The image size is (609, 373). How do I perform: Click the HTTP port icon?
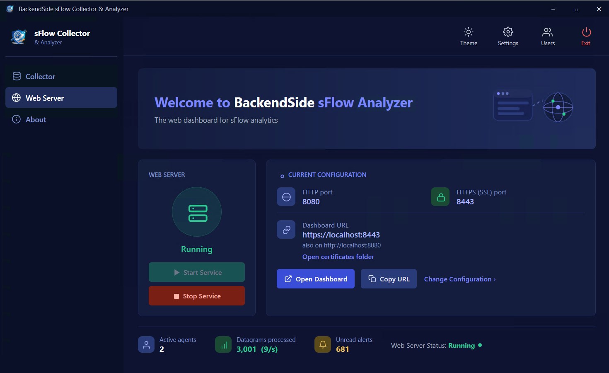pos(286,197)
